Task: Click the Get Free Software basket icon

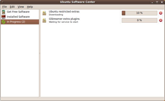Action: (3, 12)
